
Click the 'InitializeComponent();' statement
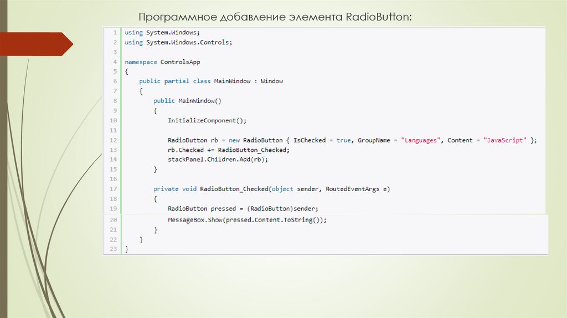click(x=207, y=120)
